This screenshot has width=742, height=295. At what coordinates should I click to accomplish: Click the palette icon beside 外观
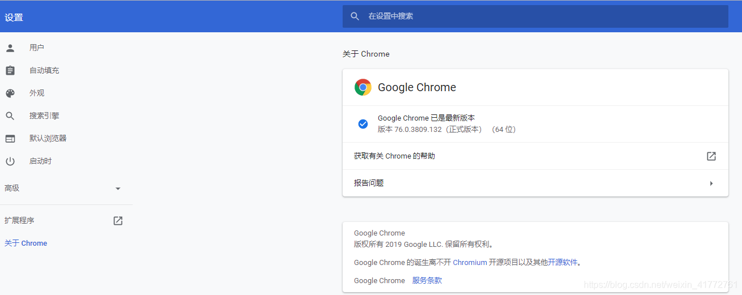10,93
